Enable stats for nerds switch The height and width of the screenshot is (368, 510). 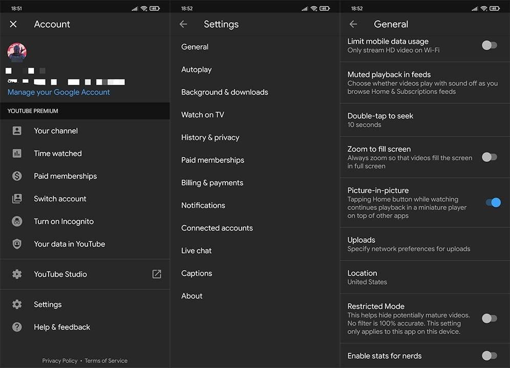click(x=490, y=356)
